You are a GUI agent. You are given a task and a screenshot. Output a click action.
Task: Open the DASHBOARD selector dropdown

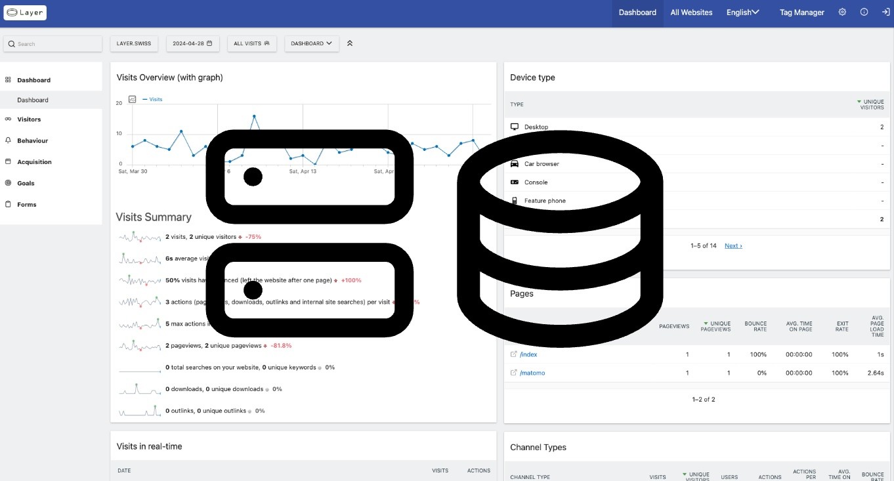[312, 43]
